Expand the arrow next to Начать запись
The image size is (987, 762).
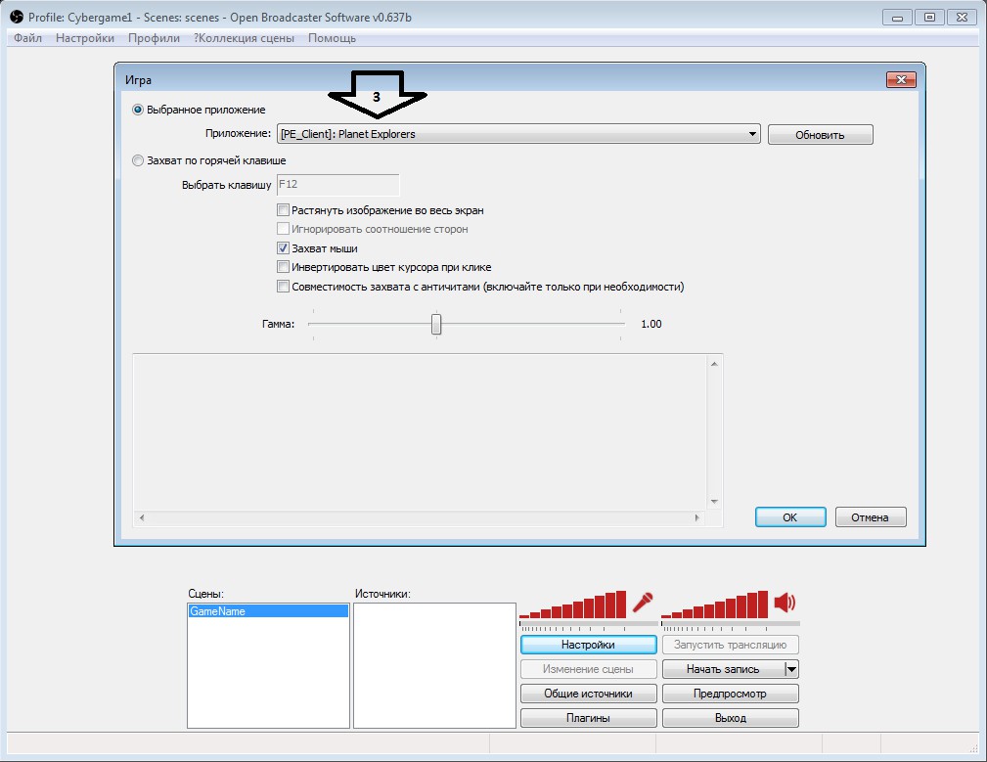point(792,670)
